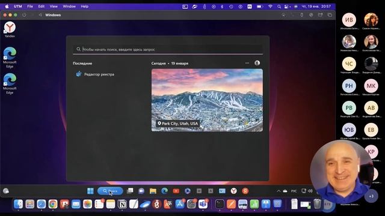
Task: Open the Yandex desktop shortcut
Action: [x=10, y=29]
